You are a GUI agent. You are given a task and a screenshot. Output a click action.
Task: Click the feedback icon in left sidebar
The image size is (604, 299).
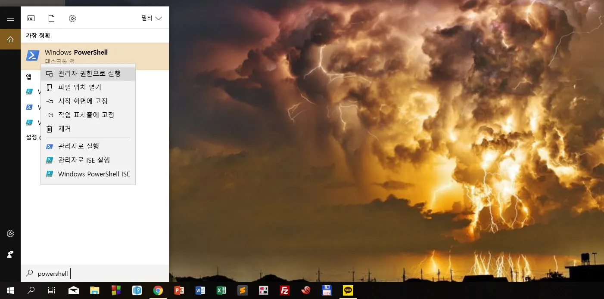[10, 254]
